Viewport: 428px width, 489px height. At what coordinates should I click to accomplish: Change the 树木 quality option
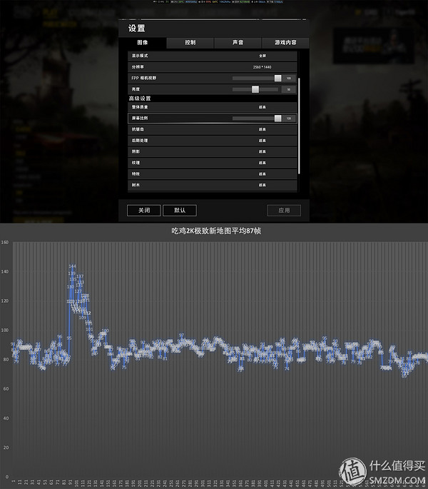point(213,185)
